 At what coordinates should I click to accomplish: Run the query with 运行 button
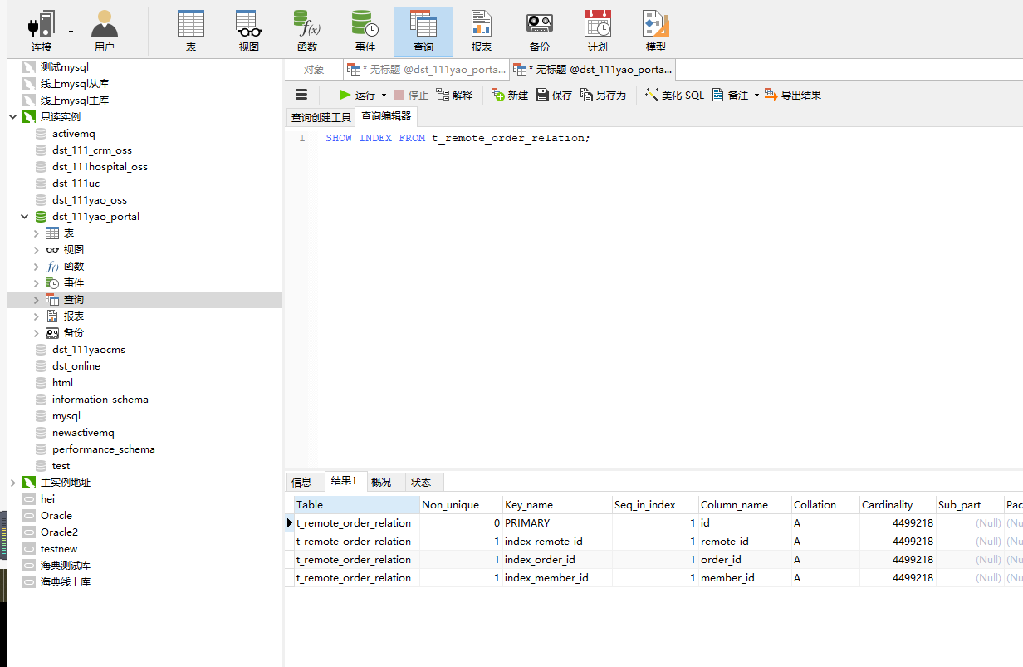pyautogui.click(x=358, y=95)
